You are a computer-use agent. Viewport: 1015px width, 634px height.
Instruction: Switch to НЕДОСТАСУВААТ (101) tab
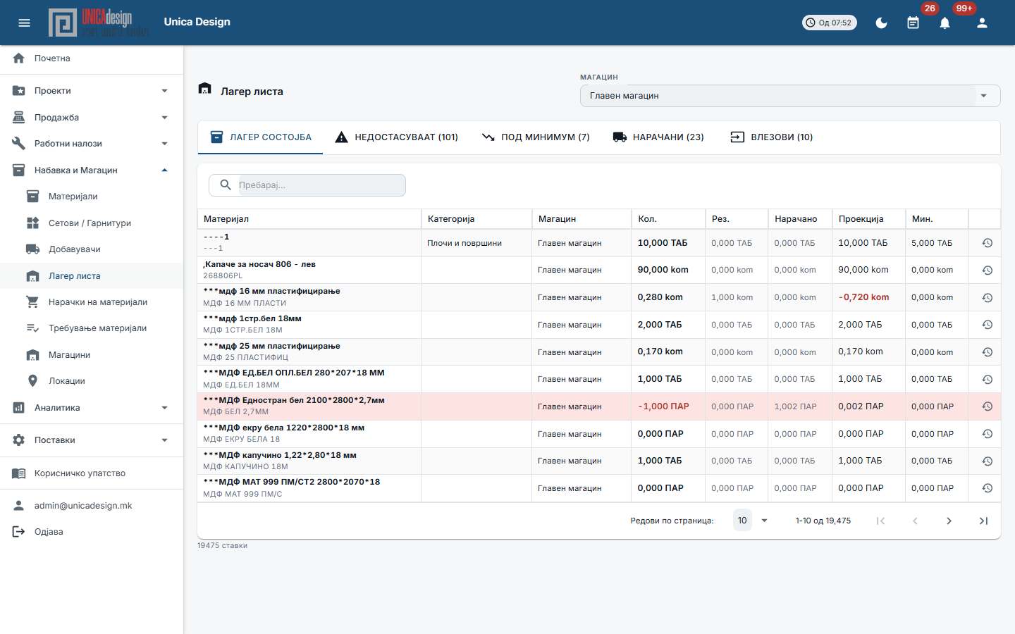(x=396, y=137)
